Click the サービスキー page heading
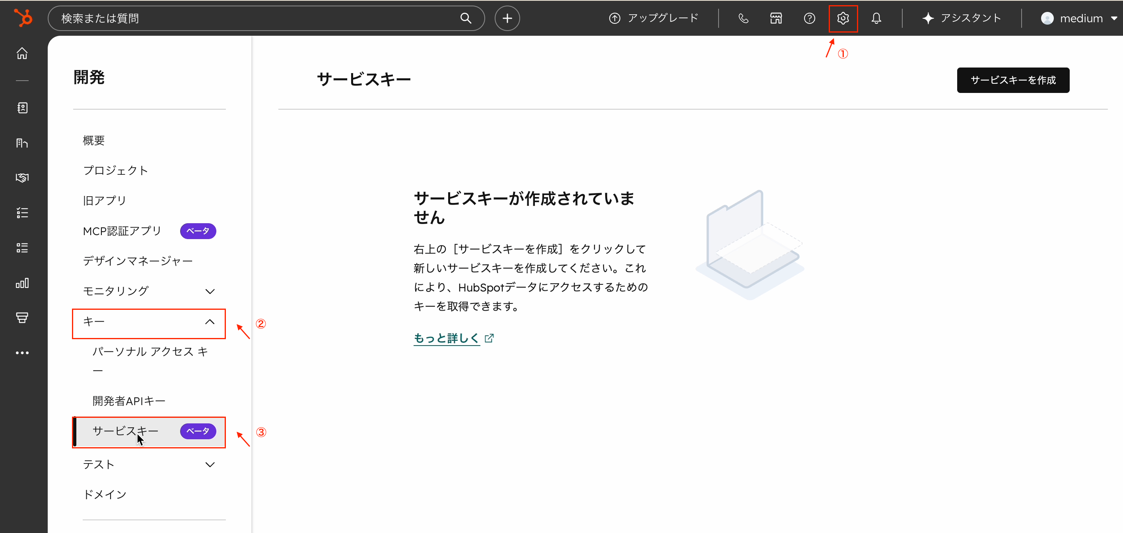 [363, 80]
